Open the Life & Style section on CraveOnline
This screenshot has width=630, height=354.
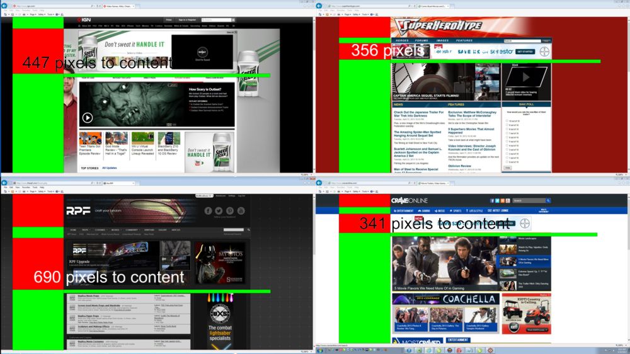(x=474, y=211)
